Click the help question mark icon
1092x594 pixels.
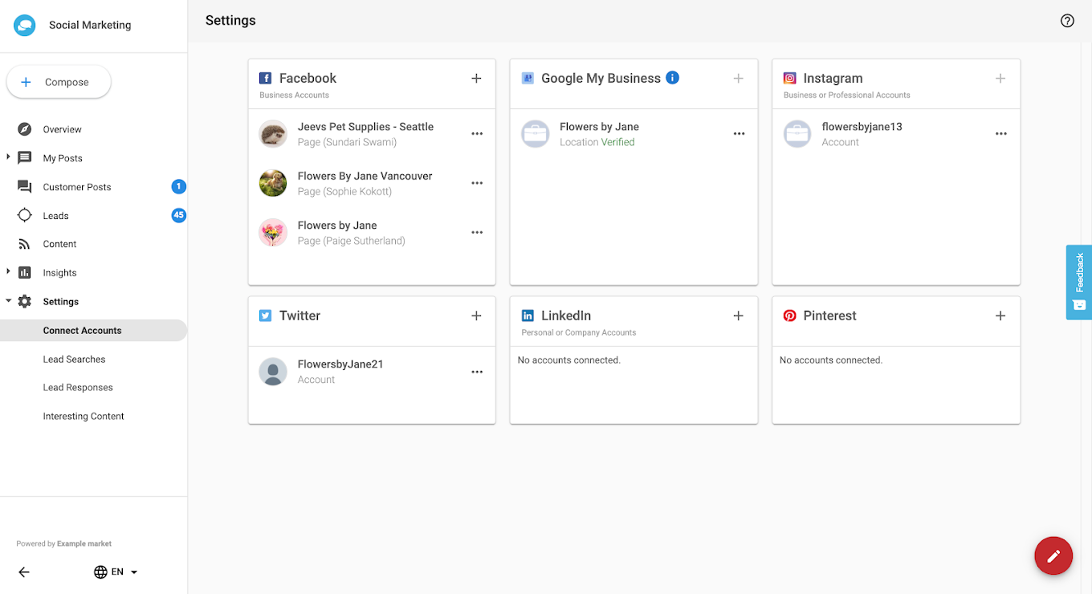(x=1067, y=21)
